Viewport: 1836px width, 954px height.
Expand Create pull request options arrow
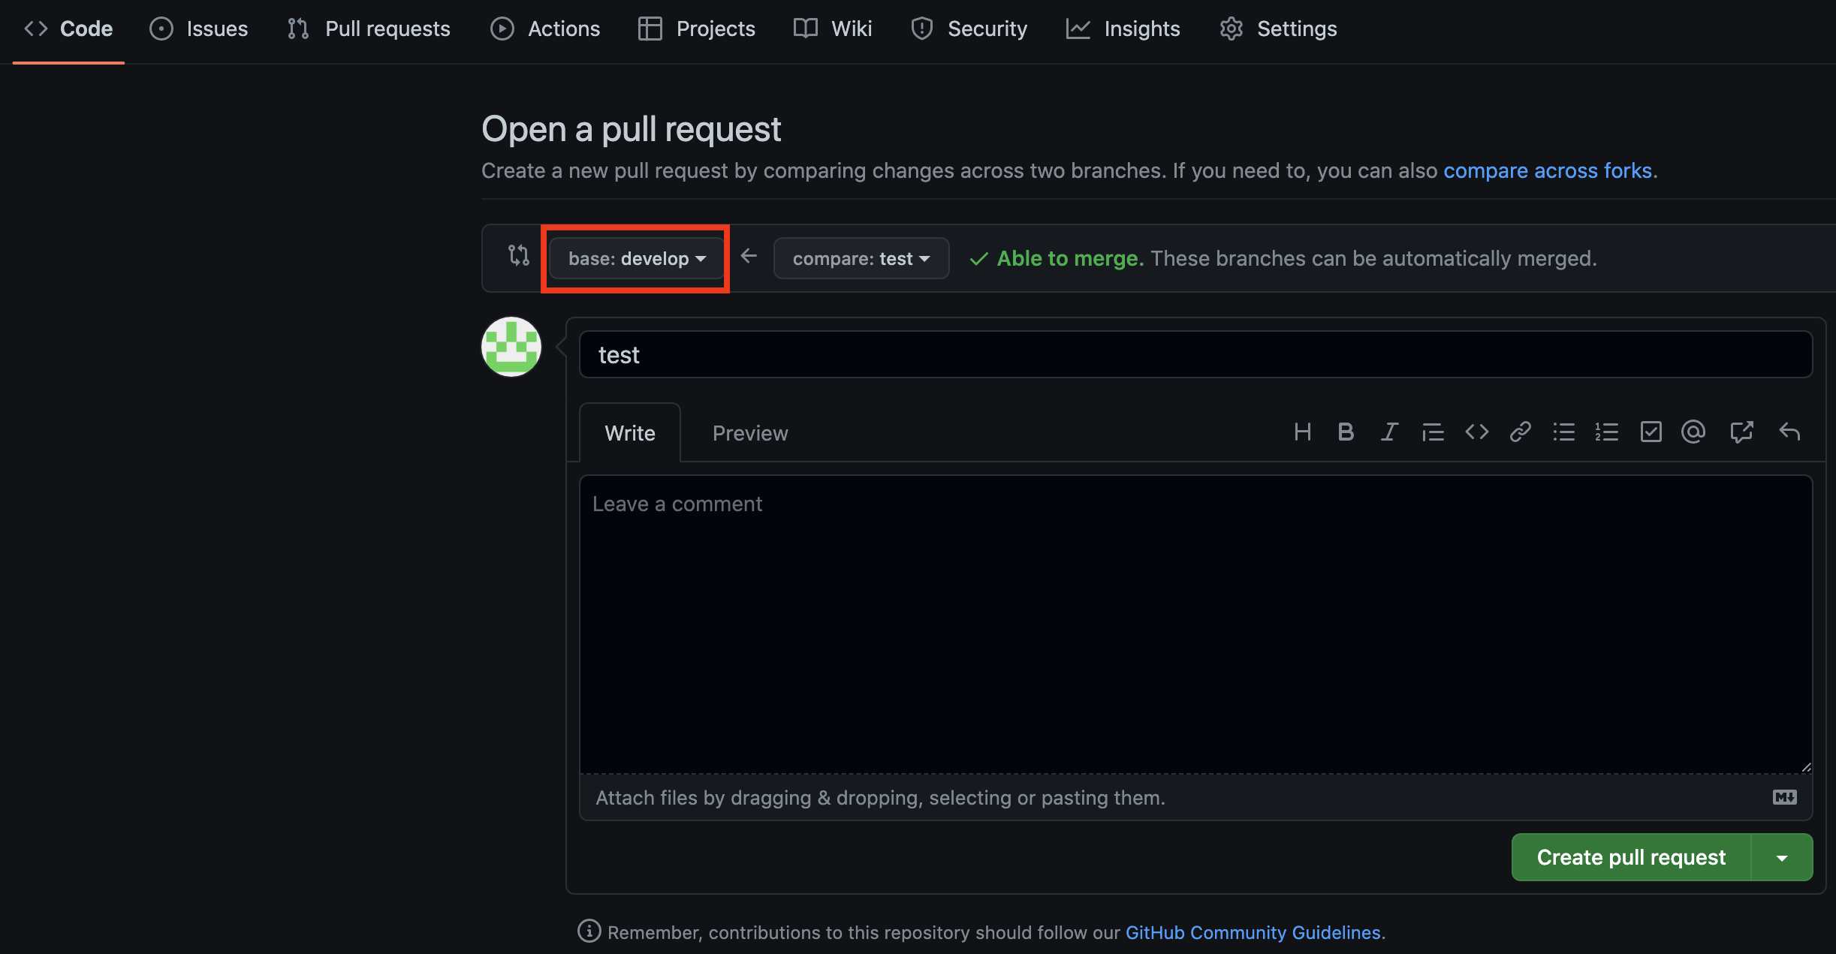[x=1781, y=857]
